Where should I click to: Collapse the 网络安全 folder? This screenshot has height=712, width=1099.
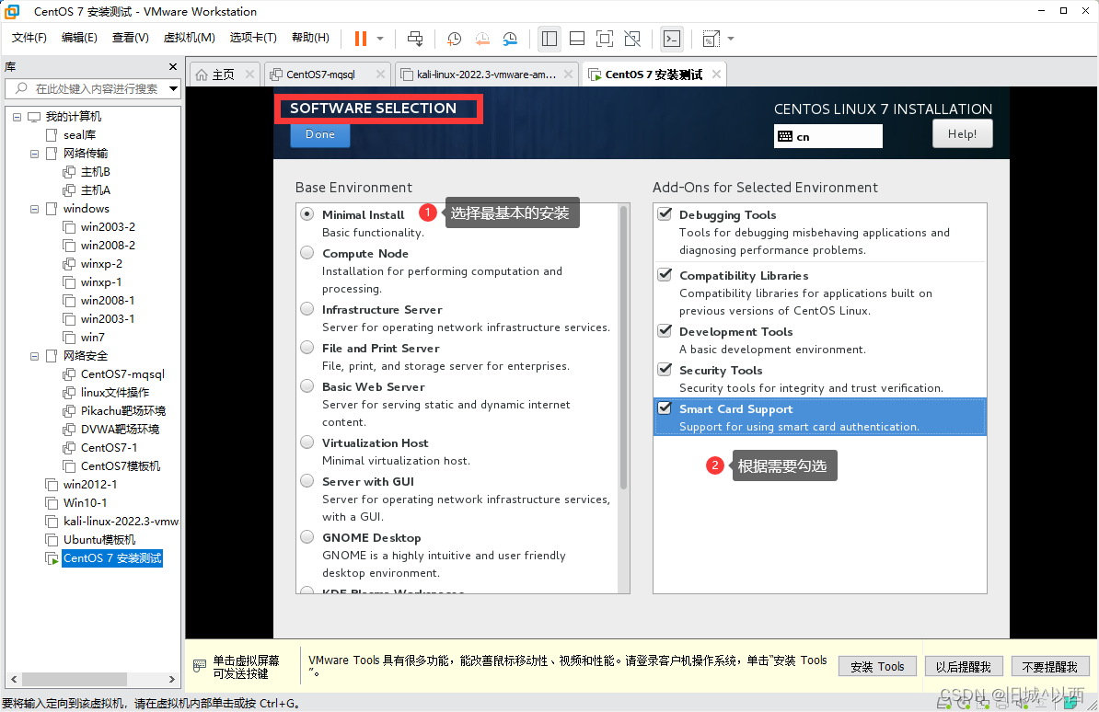[x=34, y=356]
